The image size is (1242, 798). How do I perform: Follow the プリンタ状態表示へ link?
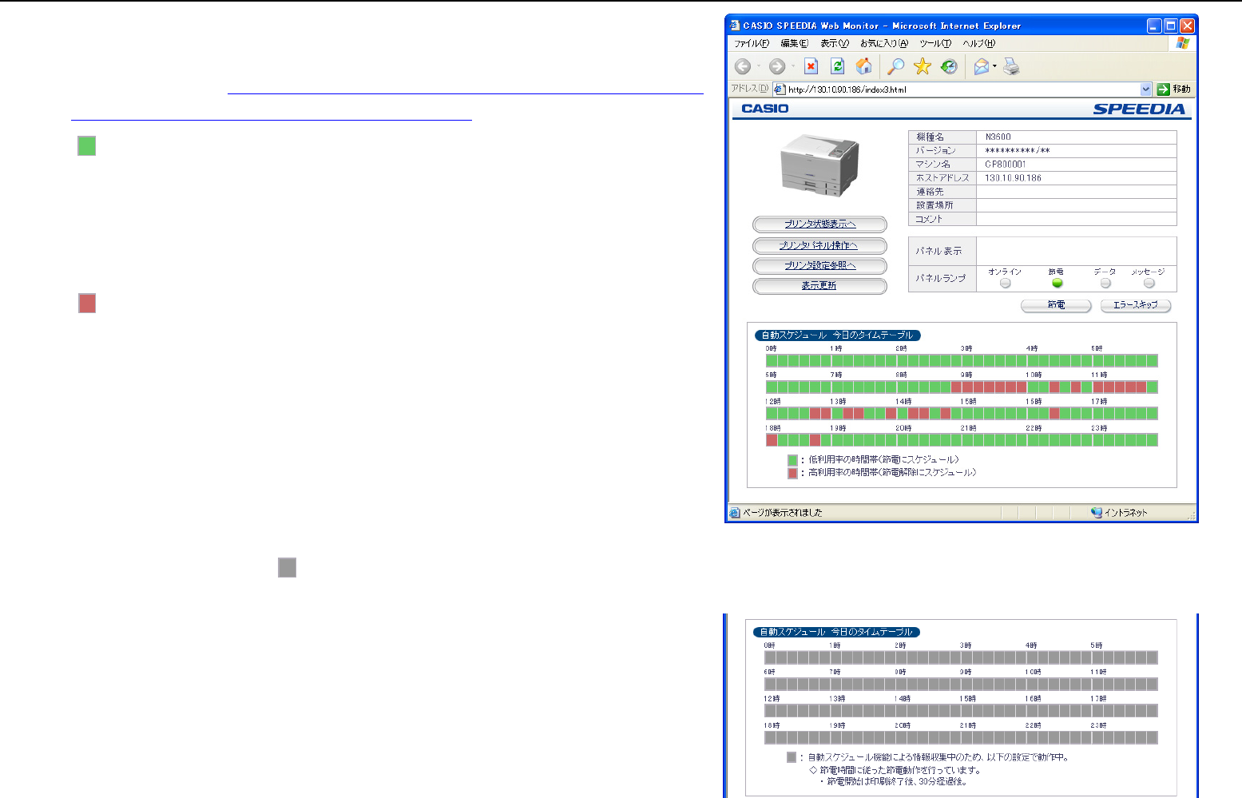coord(819,224)
